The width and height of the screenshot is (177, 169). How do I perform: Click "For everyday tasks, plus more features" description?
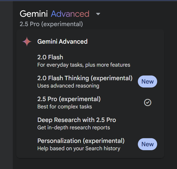coord(84,65)
